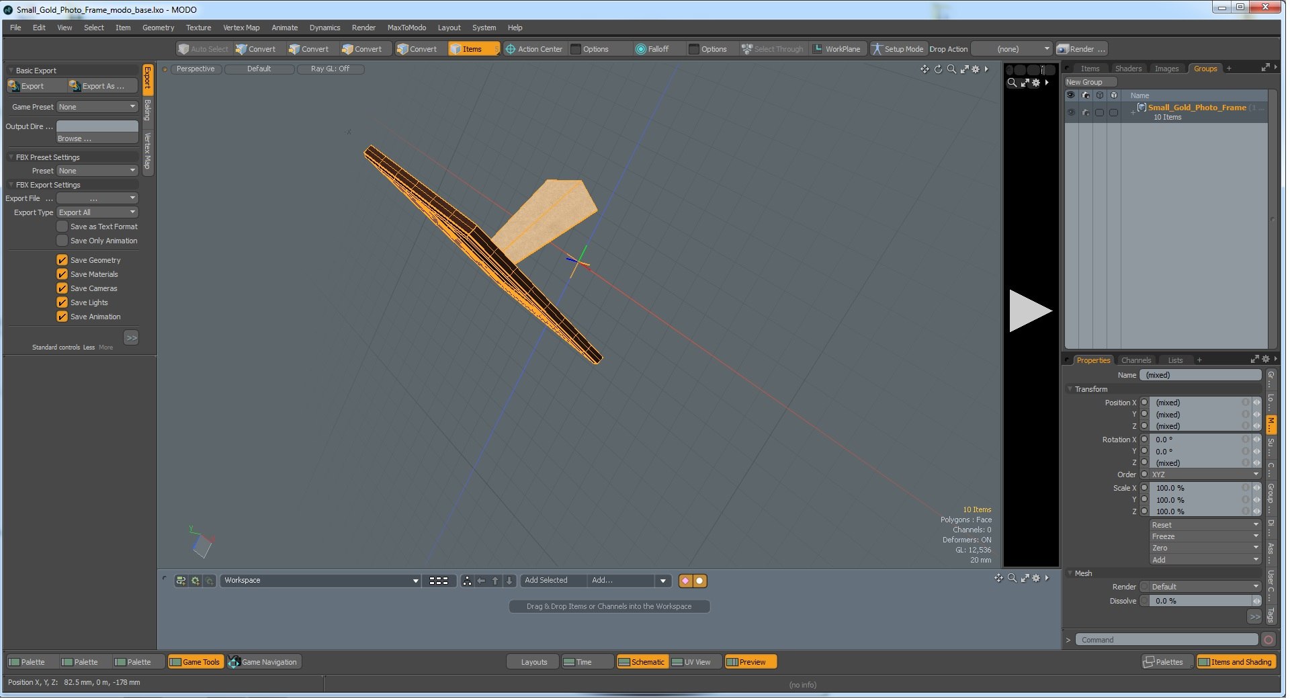1290x699 pixels.
Task: Click the Export button
Action: point(36,86)
